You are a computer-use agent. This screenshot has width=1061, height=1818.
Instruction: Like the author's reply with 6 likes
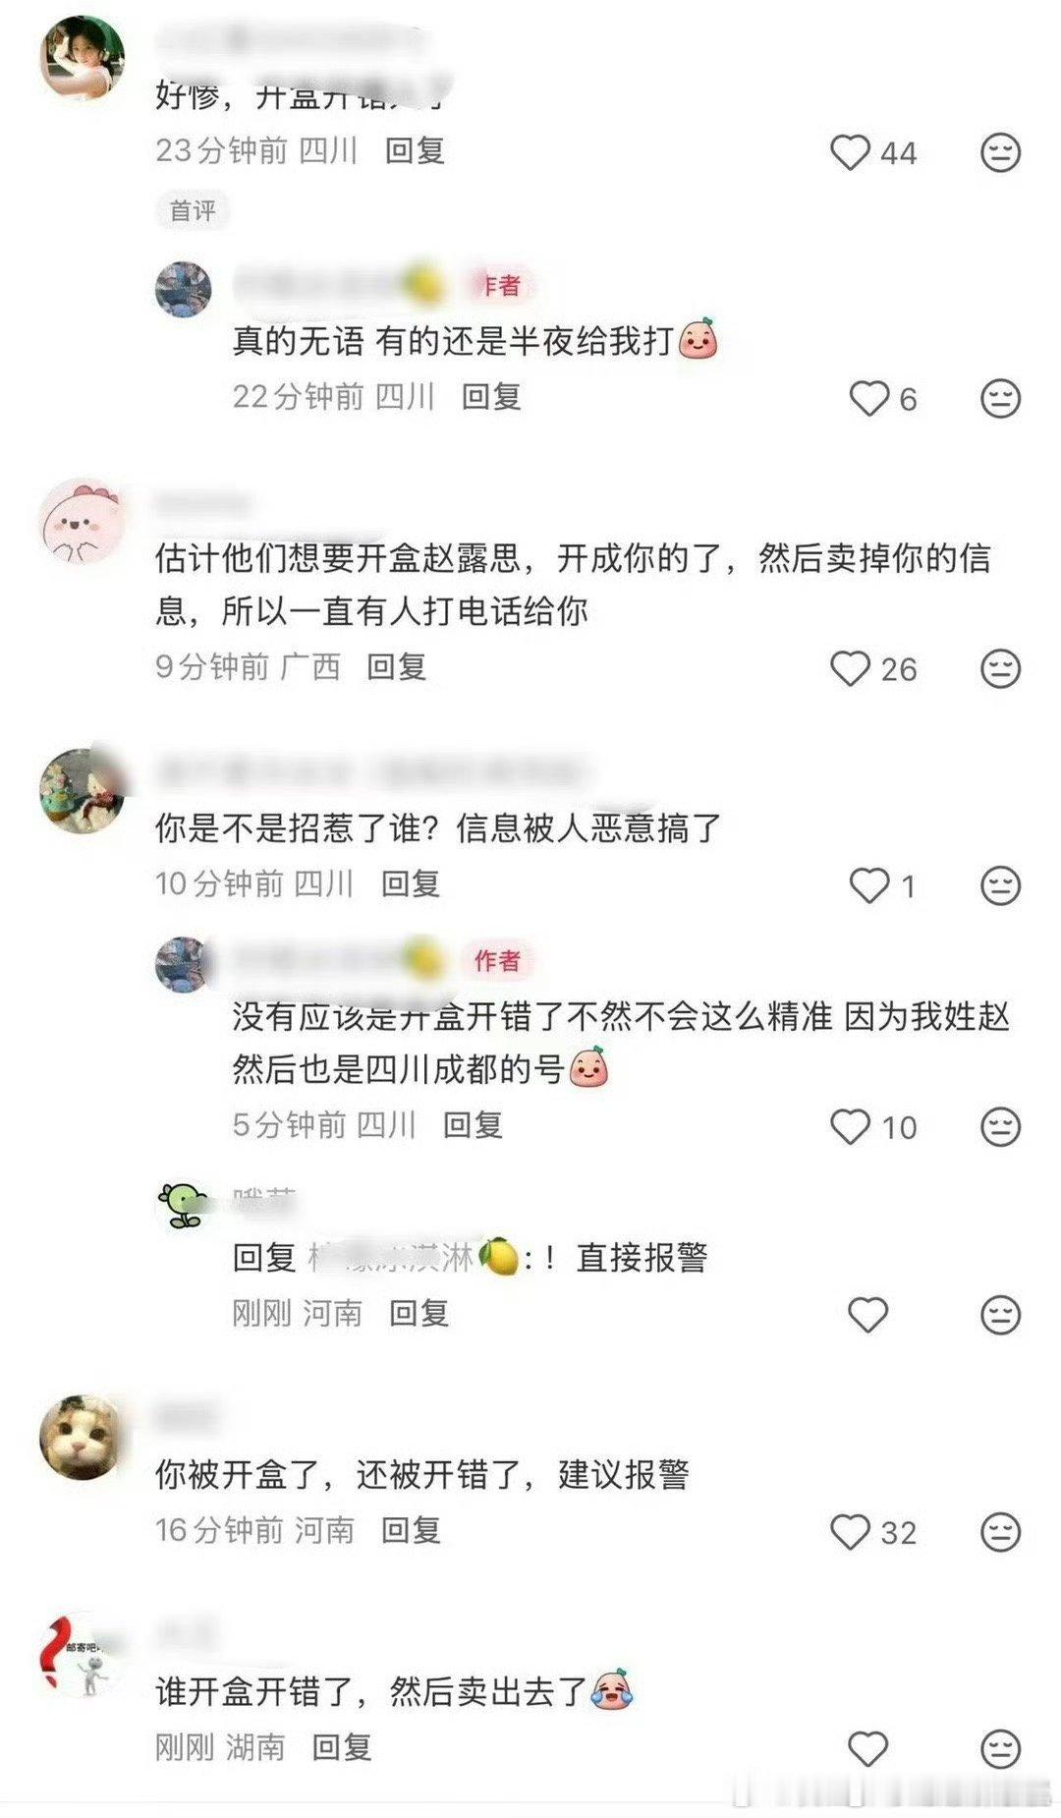click(868, 398)
